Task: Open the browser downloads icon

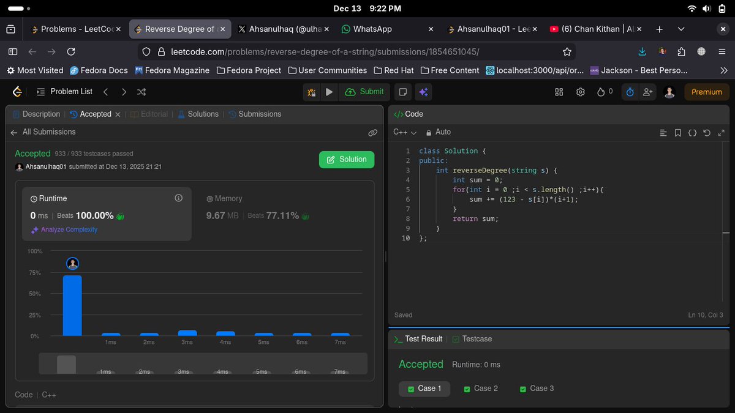Action: click(642, 52)
